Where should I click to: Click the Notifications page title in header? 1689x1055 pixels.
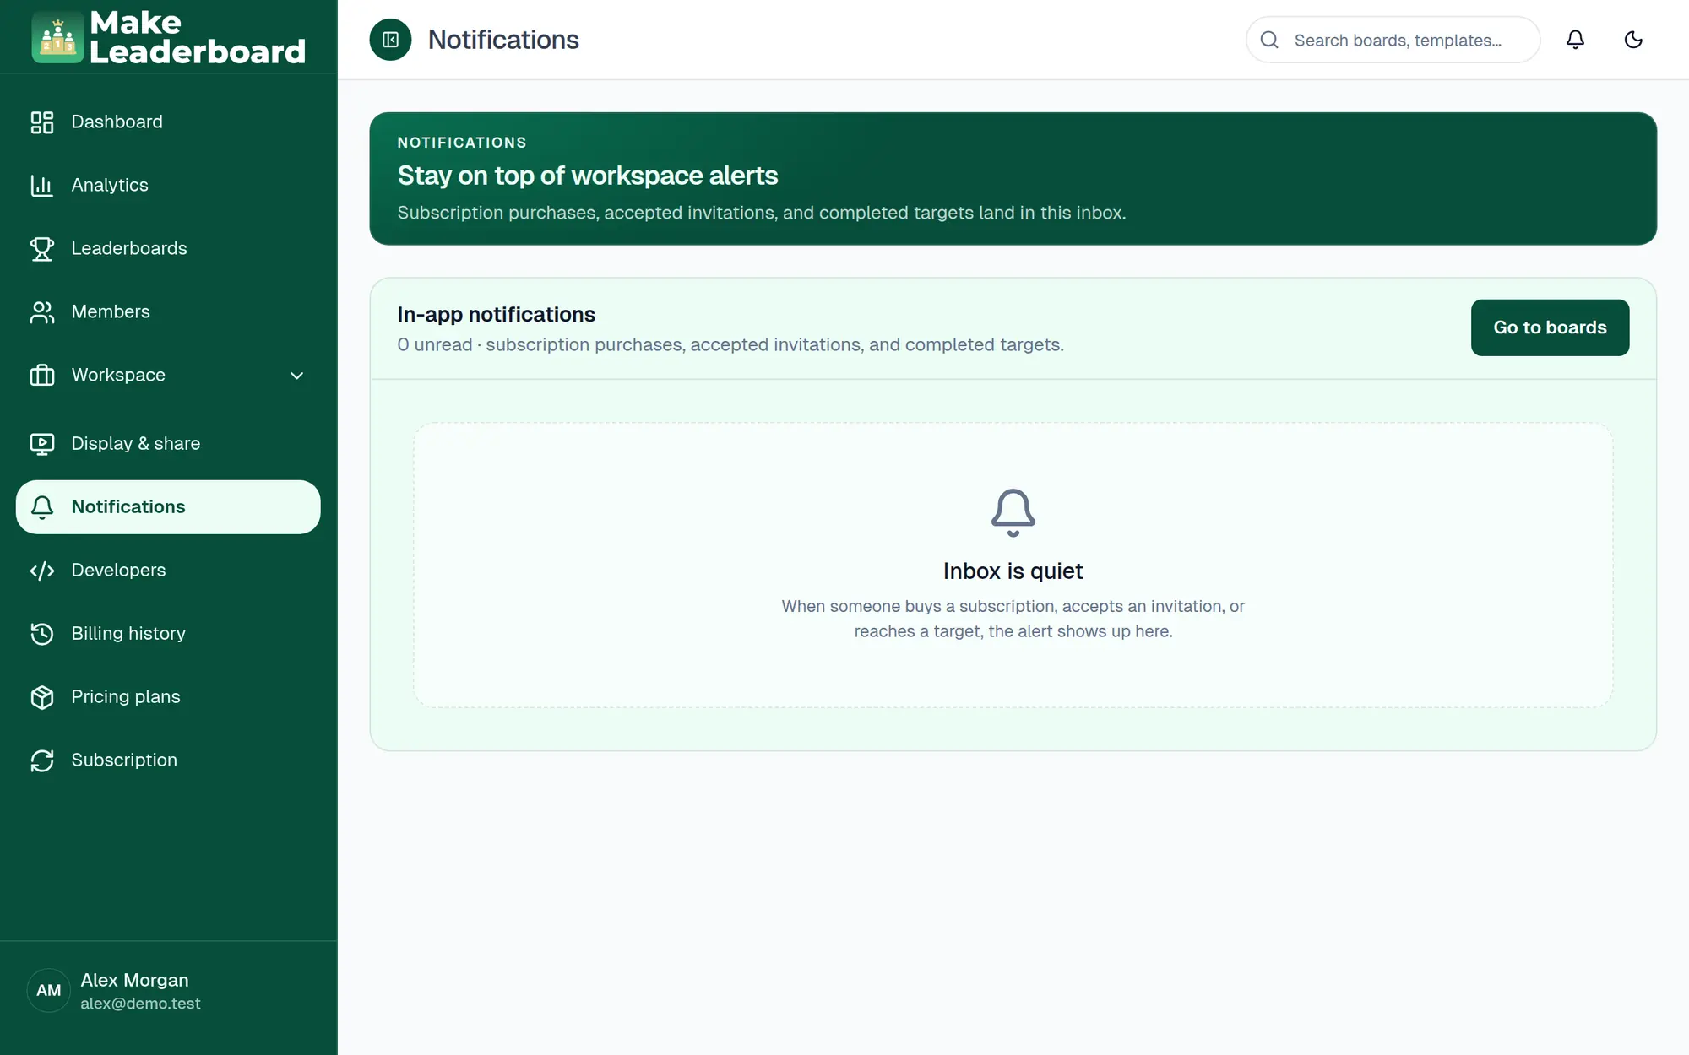[503, 40]
